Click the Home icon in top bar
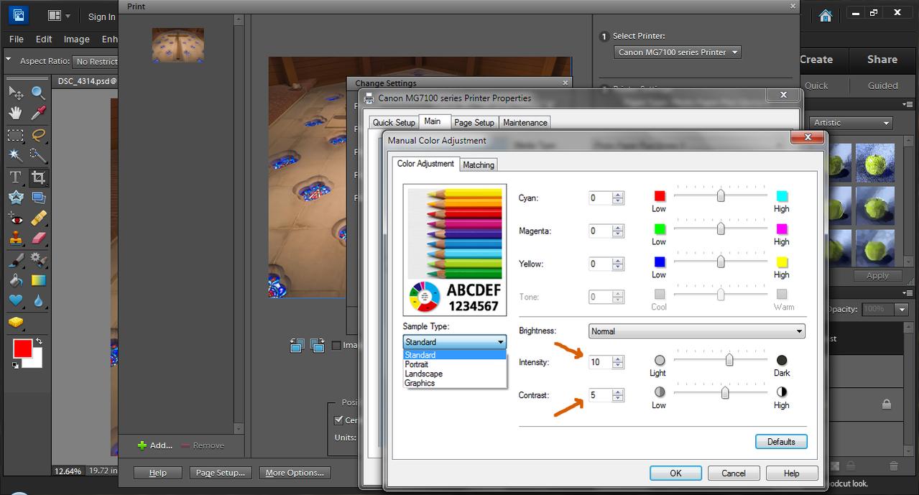919x495 pixels. pyautogui.click(x=826, y=16)
